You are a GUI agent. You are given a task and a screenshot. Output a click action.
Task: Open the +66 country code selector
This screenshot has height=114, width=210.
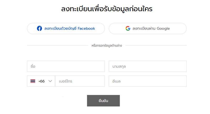(41, 81)
